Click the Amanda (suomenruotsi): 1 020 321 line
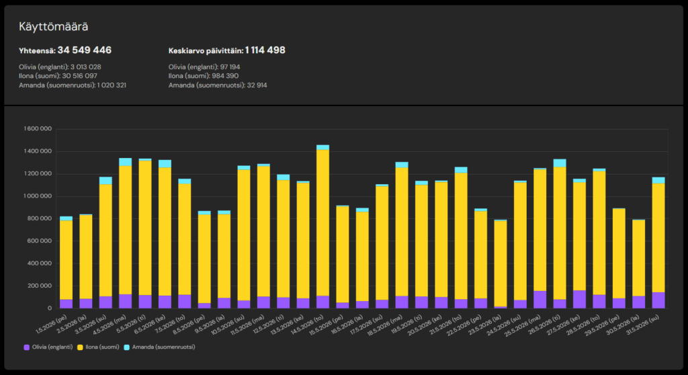Image resolution: width=688 pixels, height=375 pixels. [73, 85]
